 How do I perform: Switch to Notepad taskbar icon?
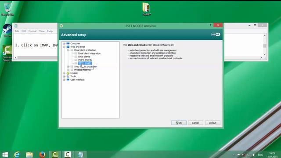click(x=80, y=154)
